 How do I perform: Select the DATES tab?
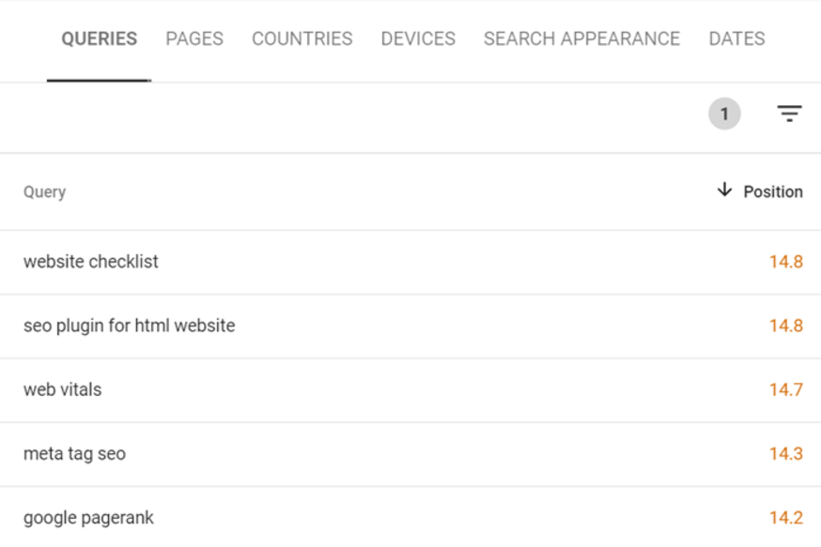[x=736, y=38]
